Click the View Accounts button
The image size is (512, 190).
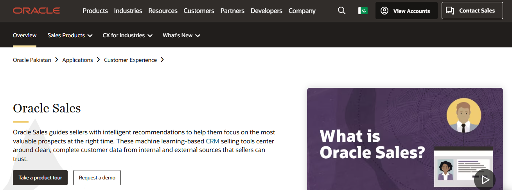pos(406,11)
